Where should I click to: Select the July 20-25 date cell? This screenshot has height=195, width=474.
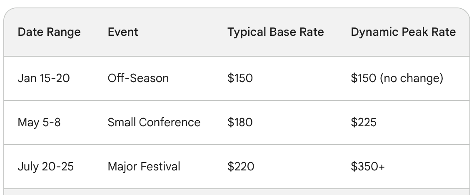coord(46,167)
